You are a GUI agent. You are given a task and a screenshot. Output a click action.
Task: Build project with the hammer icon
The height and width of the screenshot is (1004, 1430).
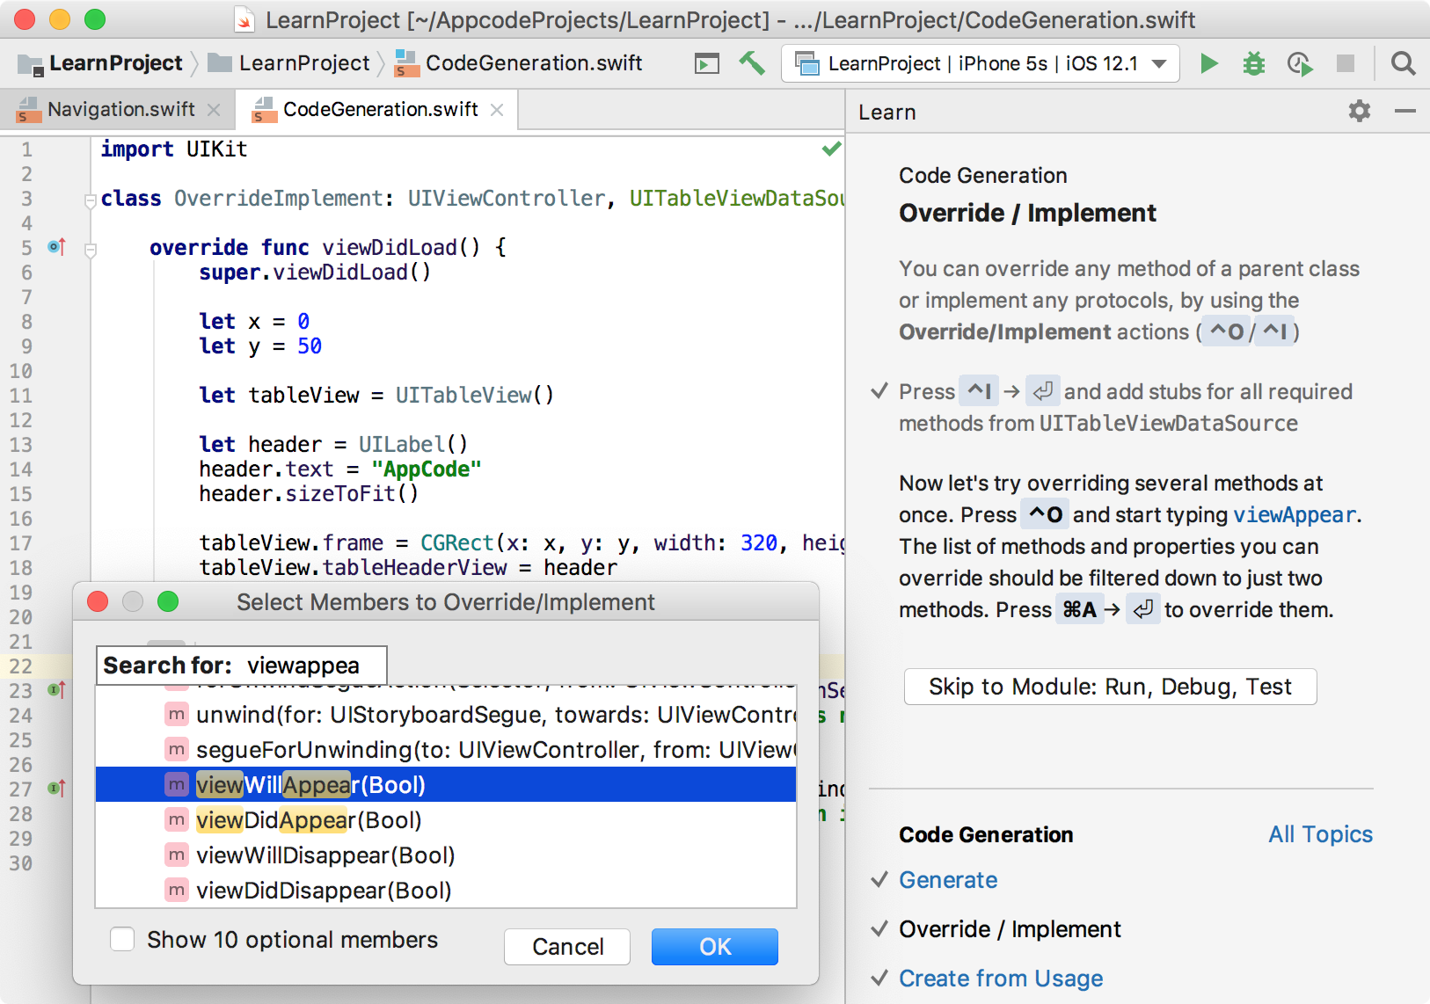tap(751, 63)
